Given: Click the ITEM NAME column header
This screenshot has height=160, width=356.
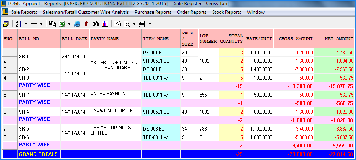Looking at the screenshot, I should (x=161, y=38).
